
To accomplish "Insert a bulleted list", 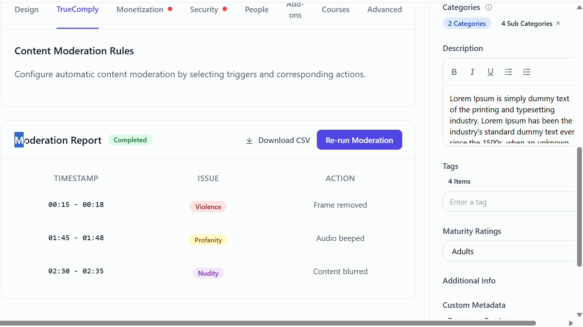I will pyautogui.click(x=509, y=72).
